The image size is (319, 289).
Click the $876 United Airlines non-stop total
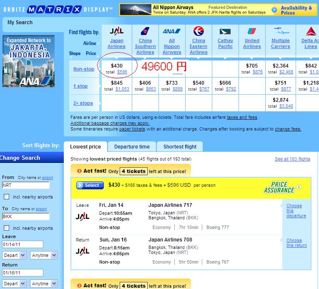click(258, 72)
